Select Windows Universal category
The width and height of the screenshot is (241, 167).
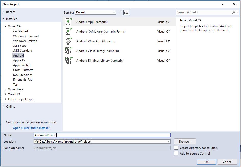point(26,36)
